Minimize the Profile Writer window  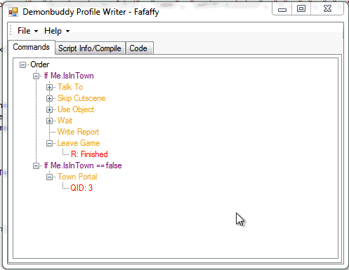coord(282,9)
